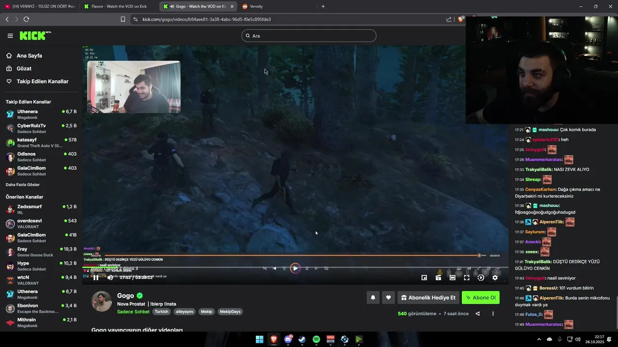Open Eray channel playing Goose Goose Duck
The image size is (618, 347).
[x=41, y=252]
